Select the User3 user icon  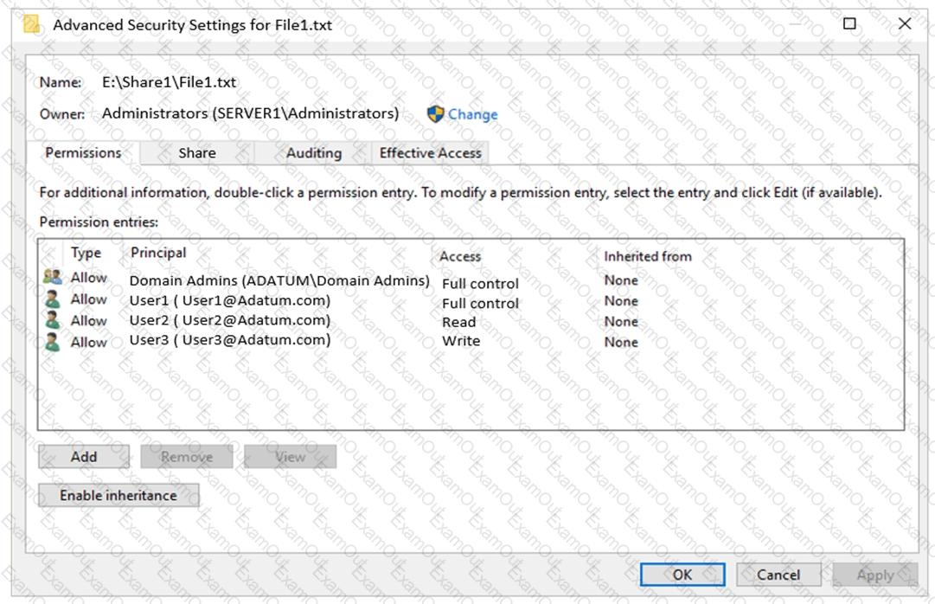[x=53, y=342]
